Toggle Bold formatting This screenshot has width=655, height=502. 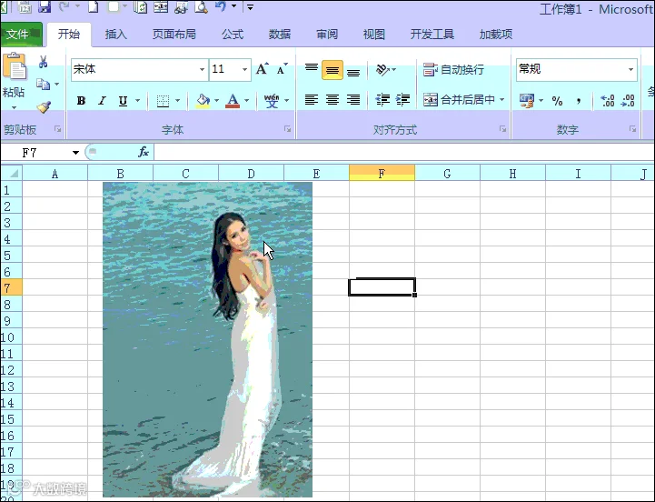point(81,101)
